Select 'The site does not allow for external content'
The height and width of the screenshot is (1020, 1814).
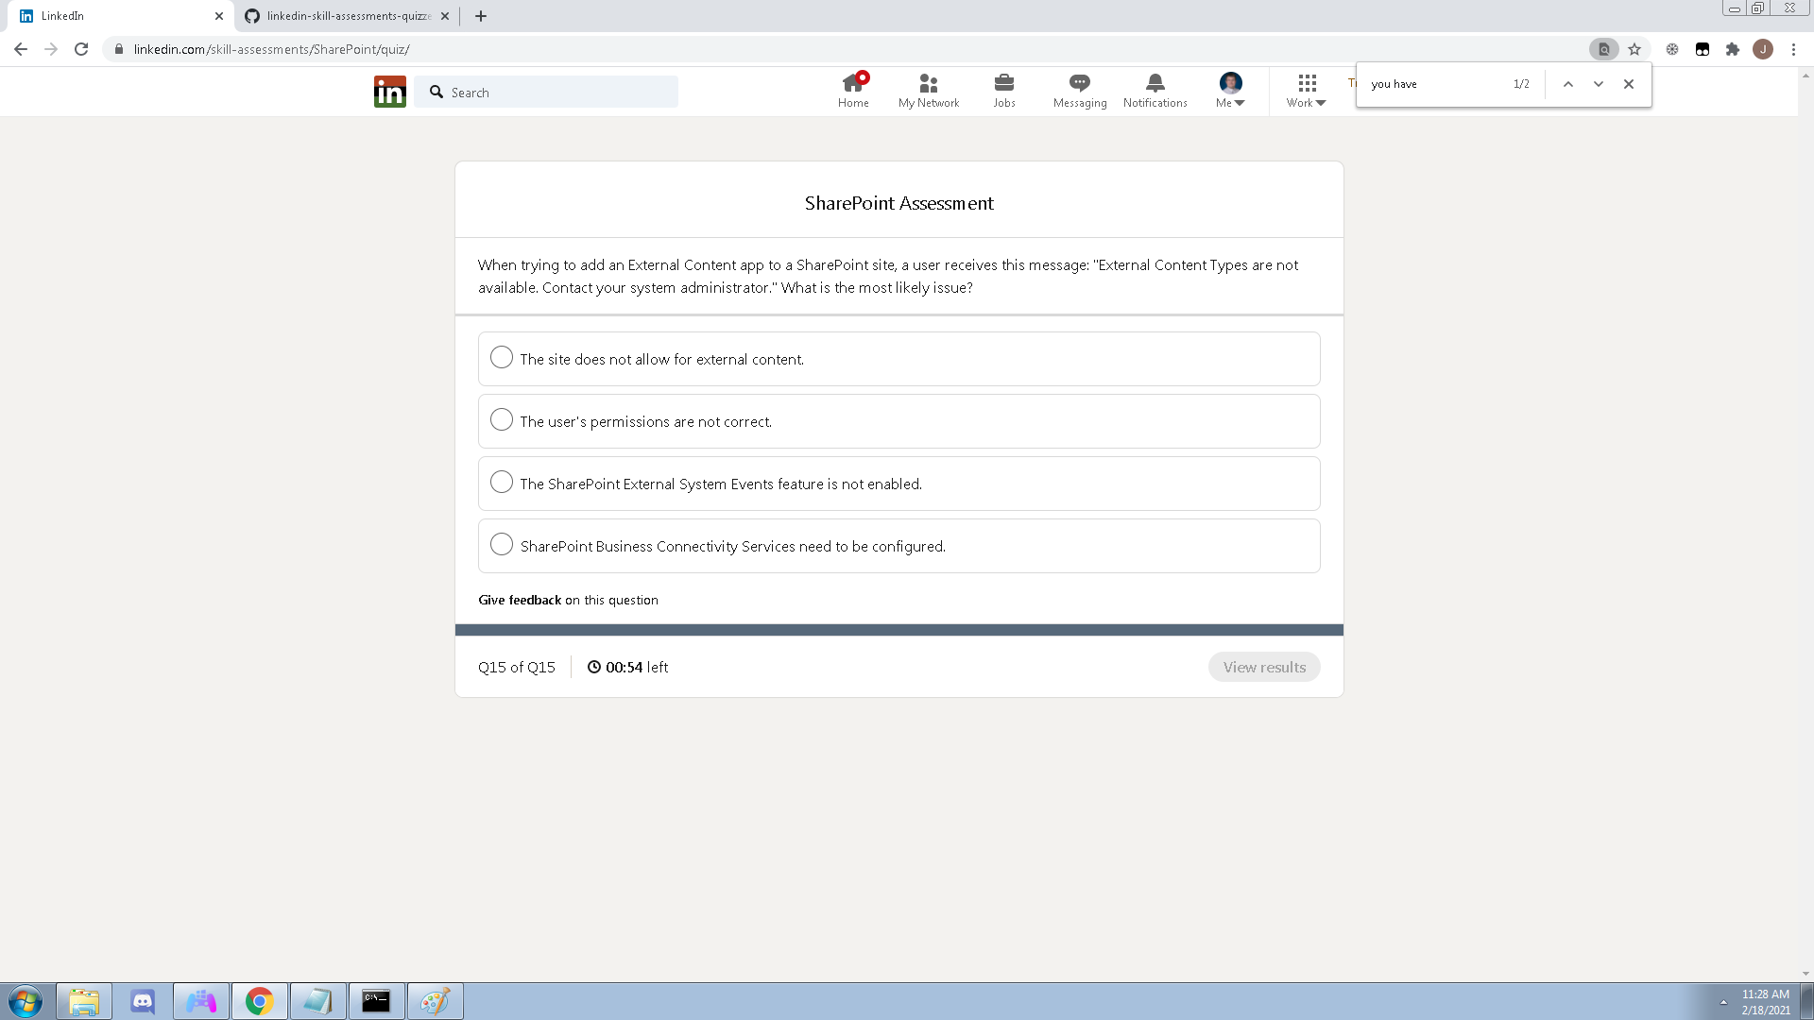(502, 357)
